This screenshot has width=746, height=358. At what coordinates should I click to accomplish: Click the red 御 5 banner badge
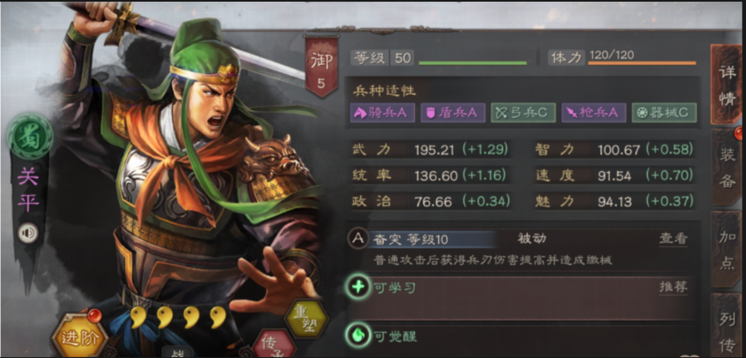321,66
